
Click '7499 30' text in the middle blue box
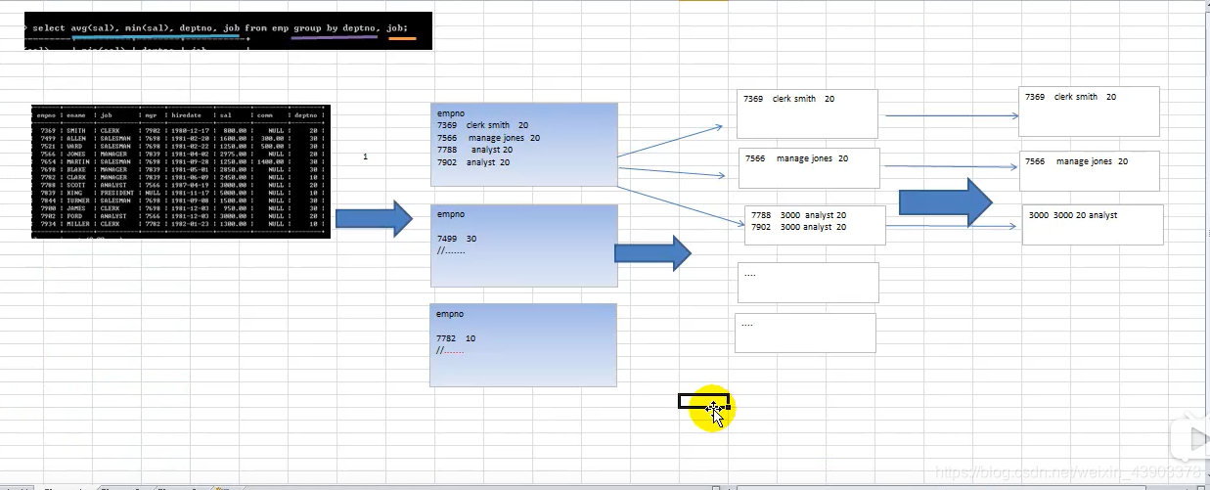coord(457,239)
